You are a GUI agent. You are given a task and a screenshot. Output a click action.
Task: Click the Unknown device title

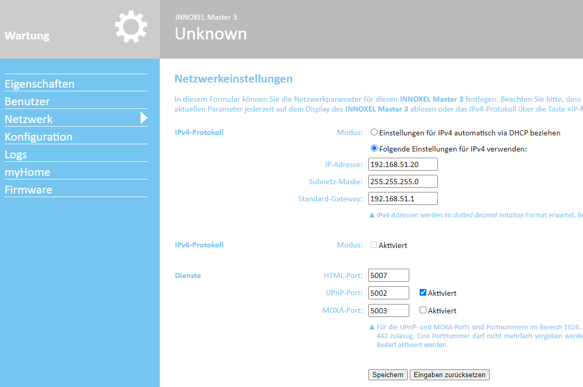(x=211, y=34)
